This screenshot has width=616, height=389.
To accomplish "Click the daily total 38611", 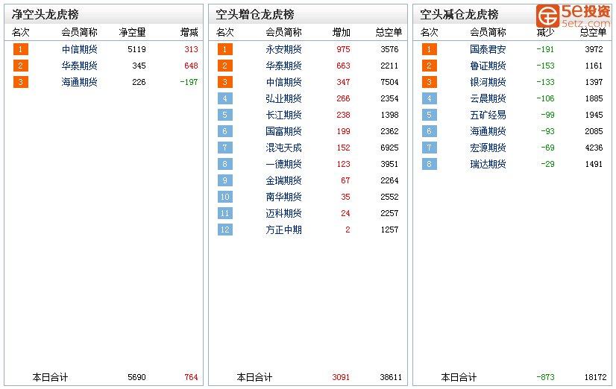I will (x=391, y=377).
